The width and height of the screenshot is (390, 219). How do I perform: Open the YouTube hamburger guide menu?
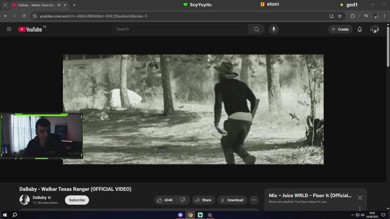[9, 29]
